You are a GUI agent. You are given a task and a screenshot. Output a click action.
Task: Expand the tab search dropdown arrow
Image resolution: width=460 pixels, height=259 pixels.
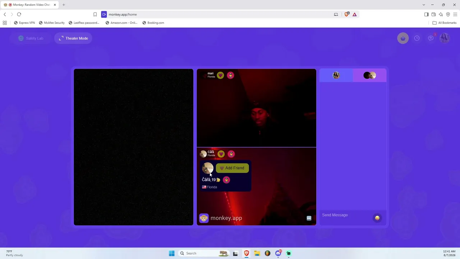point(424,5)
